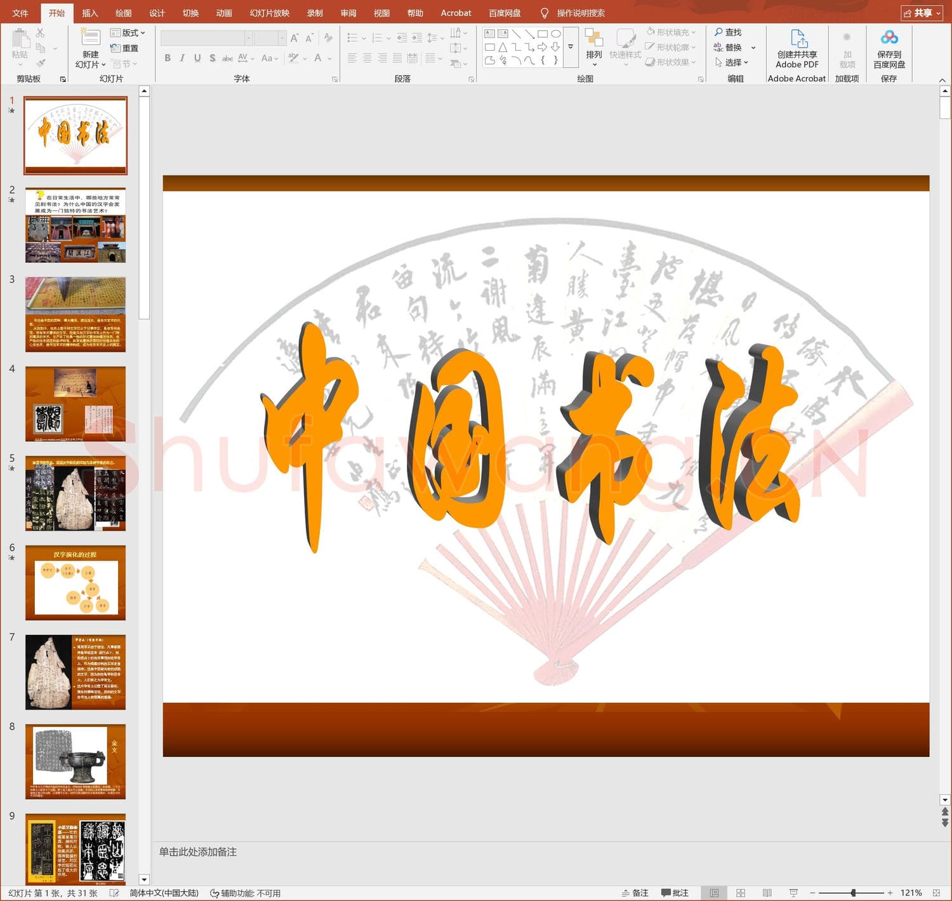Open the Replace dropdown arrow
This screenshot has height=901, width=952.
point(753,48)
